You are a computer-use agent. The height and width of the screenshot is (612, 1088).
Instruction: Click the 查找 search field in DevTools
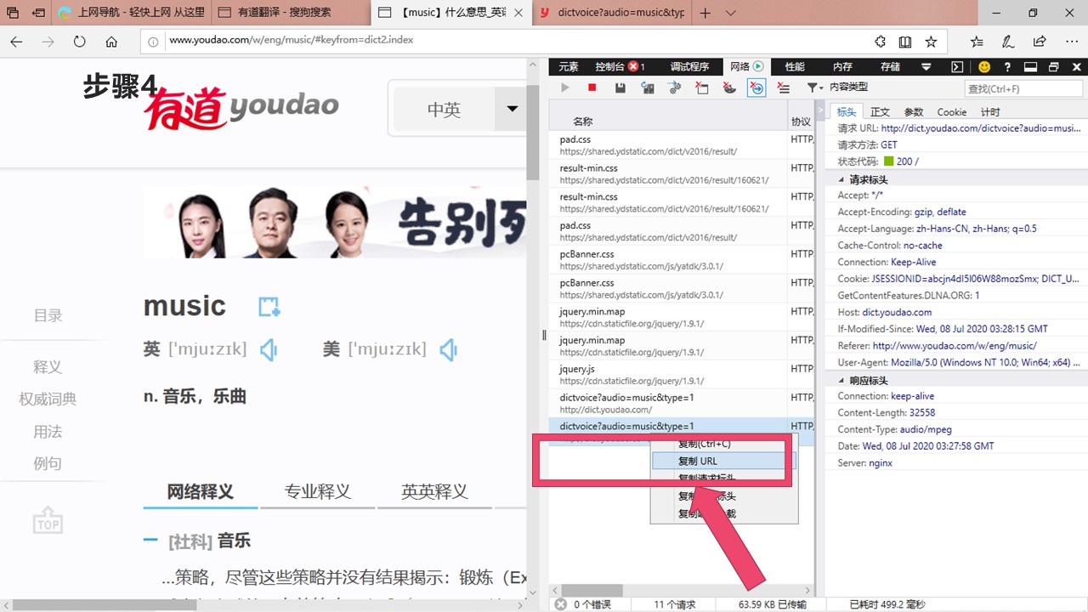pos(1023,88)
